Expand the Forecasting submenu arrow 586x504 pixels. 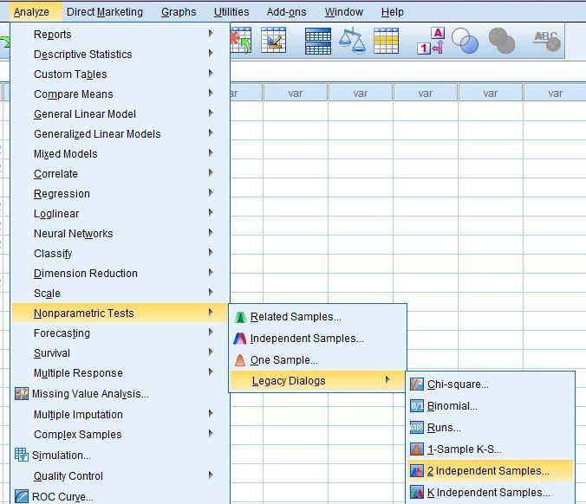[x=211, y=333]
